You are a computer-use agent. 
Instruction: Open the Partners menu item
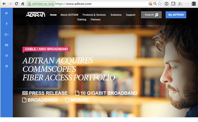pos(95,19)
